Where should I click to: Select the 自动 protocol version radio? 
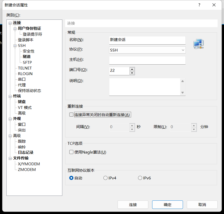pos(71,178)
